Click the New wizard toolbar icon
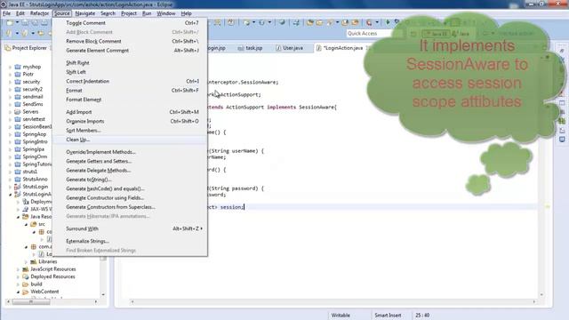The width and height of the screenshot is (569, 320). [x=10, y=23]
